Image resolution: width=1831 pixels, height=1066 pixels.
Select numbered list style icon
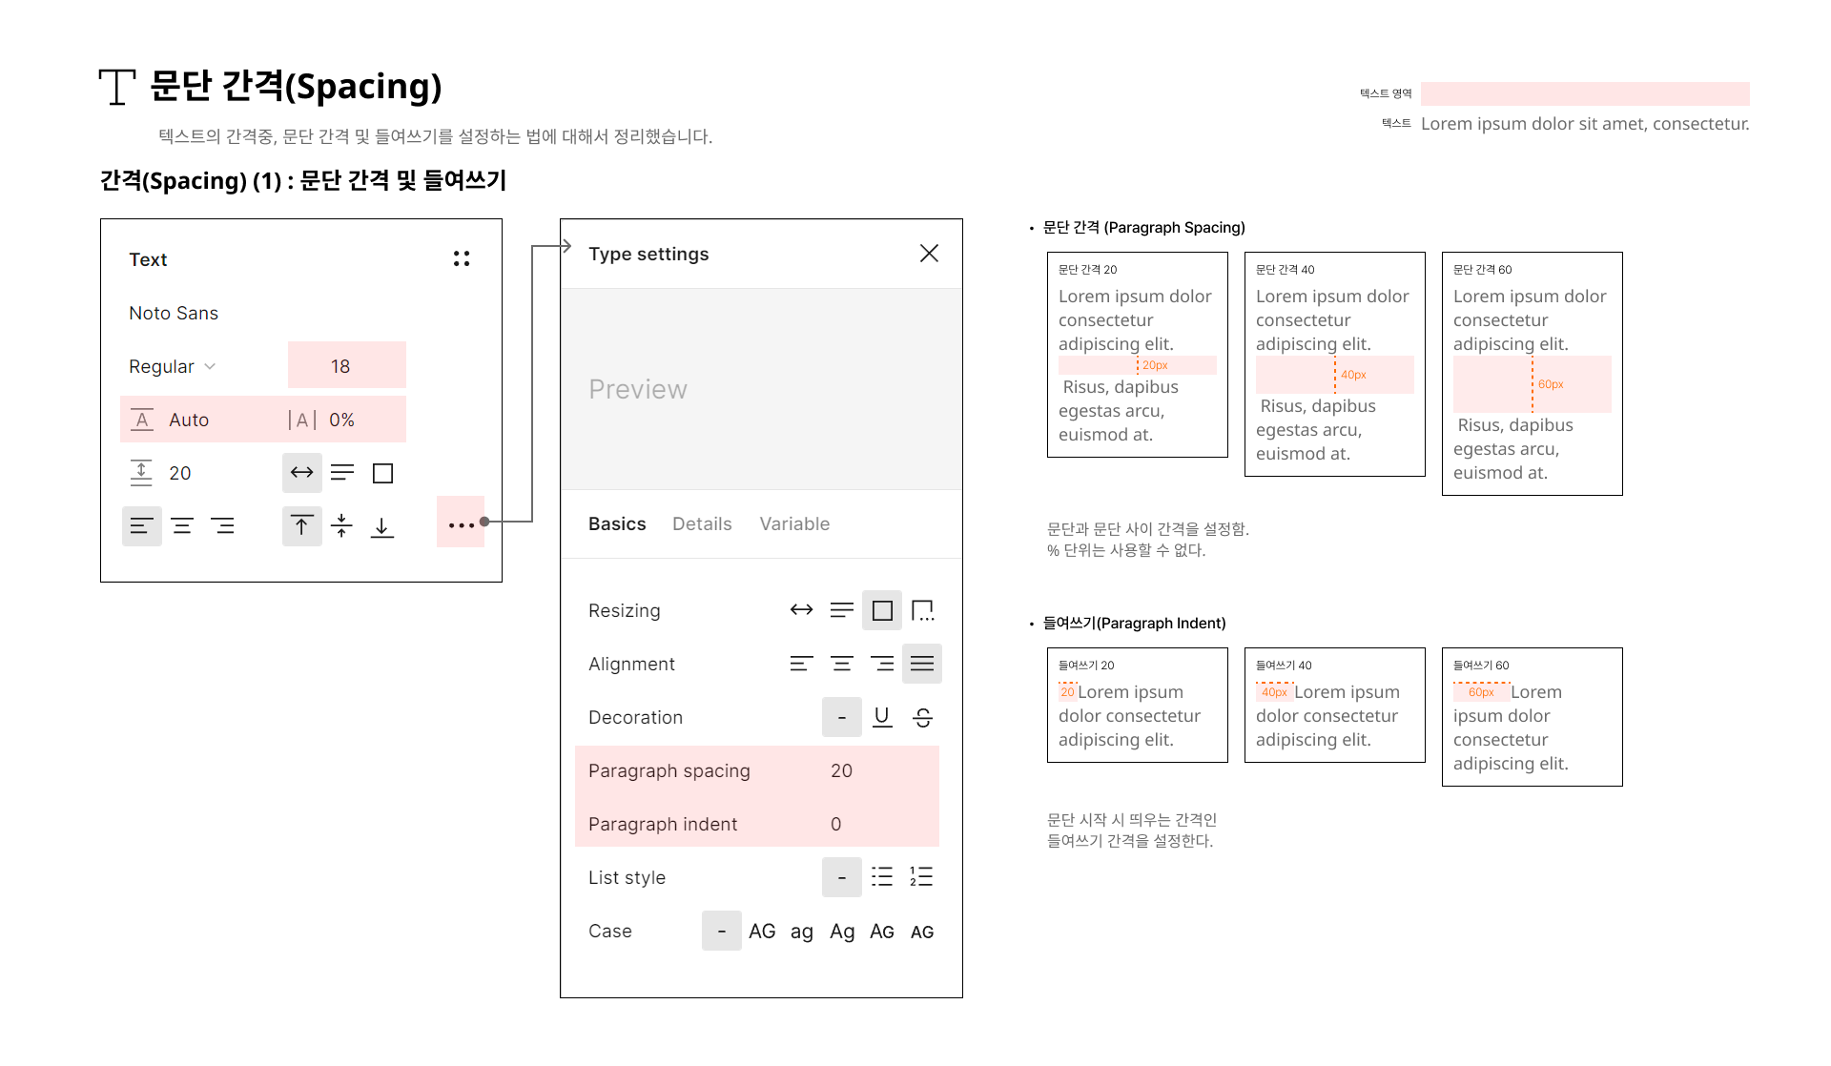[921, 877]
